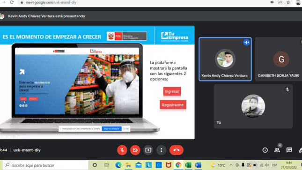Click the share page icon in address bar

pyautogui.click(x=280, y=2)
